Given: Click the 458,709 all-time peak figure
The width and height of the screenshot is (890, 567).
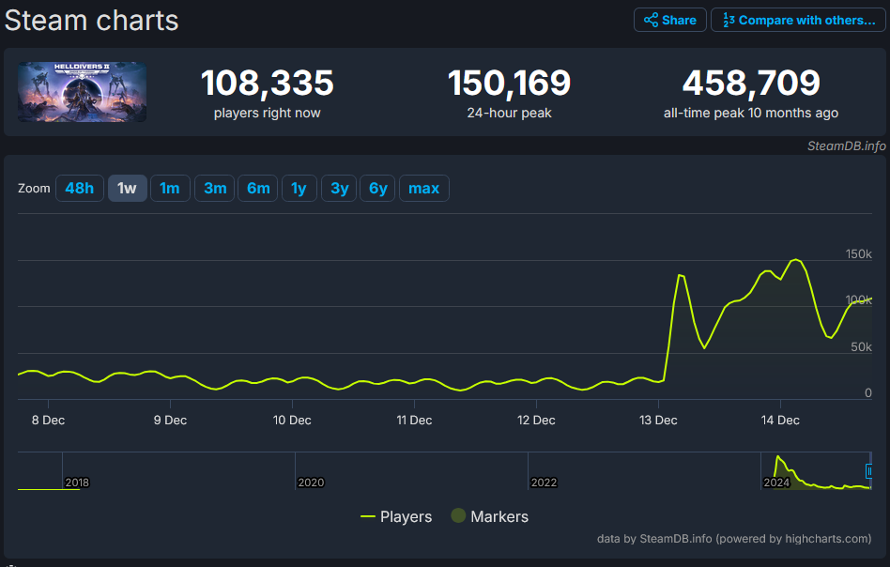Looking at the screenshot, I should 751,83.
